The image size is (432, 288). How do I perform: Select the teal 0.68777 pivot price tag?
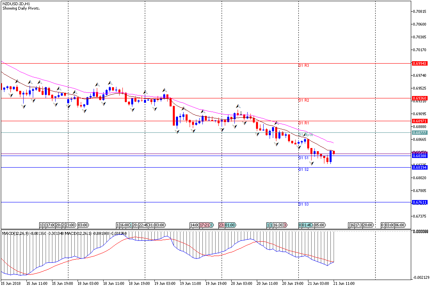coord(420,132)
